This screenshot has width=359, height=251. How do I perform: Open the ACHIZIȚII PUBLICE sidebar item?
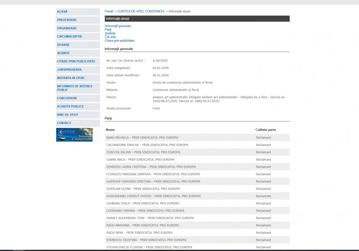[x=71, y=106]
